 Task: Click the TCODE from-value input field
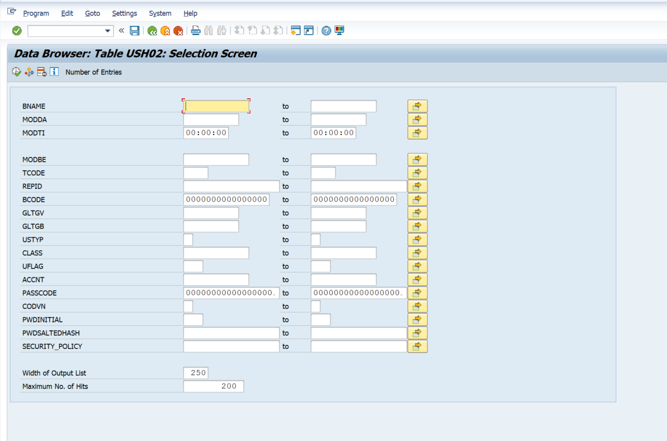click(x=195, y=173)
